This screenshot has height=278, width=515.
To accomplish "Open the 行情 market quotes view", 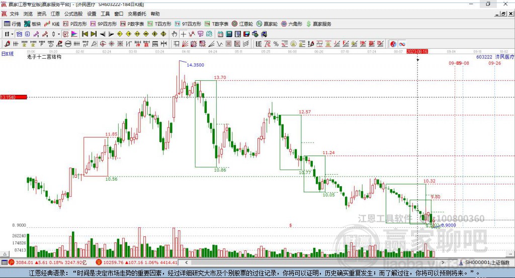I will pyautogui.click(x=12, y=24).
